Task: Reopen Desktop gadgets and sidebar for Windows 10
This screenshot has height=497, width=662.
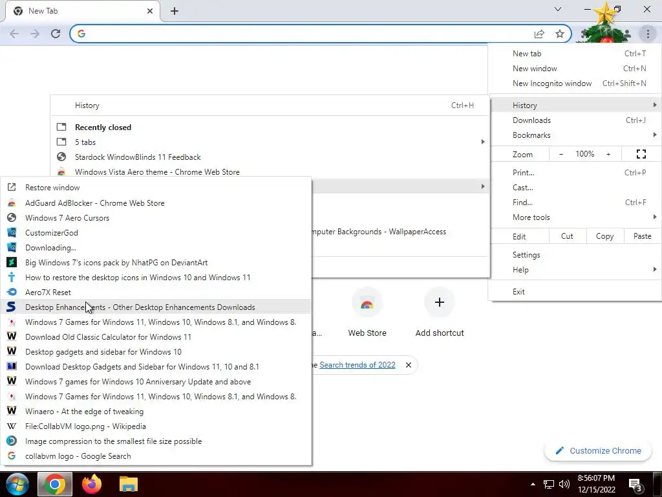Action: click(x=156, y=351)
